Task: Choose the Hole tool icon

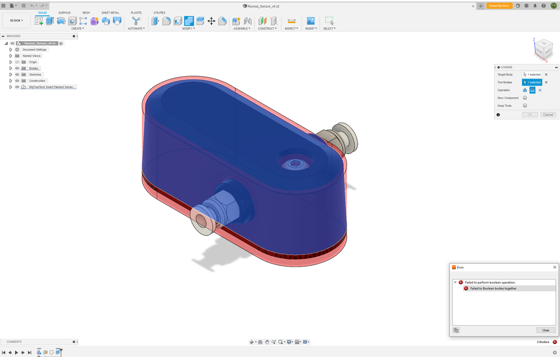Action: pos(72,21)
